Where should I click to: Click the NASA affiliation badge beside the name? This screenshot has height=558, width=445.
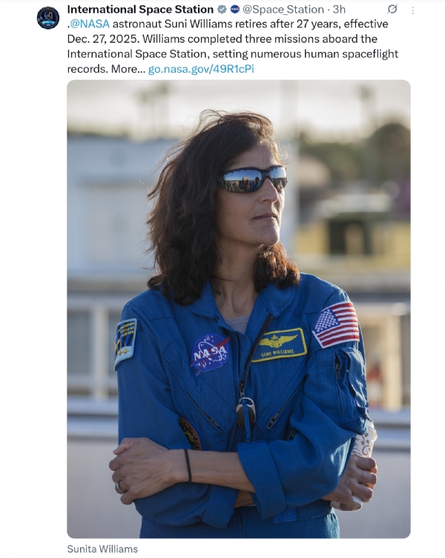[235, 10]
